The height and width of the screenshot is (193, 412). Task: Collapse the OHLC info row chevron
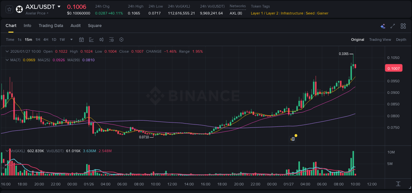coord(7,51)
